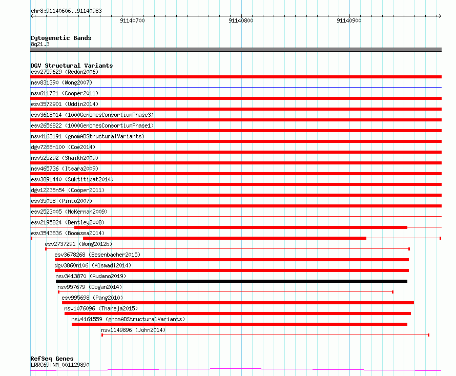Click the gray 8q21.3 cytogenetic band
The width and height of the screenshot is (456, 376).
(x=236, y=50)
